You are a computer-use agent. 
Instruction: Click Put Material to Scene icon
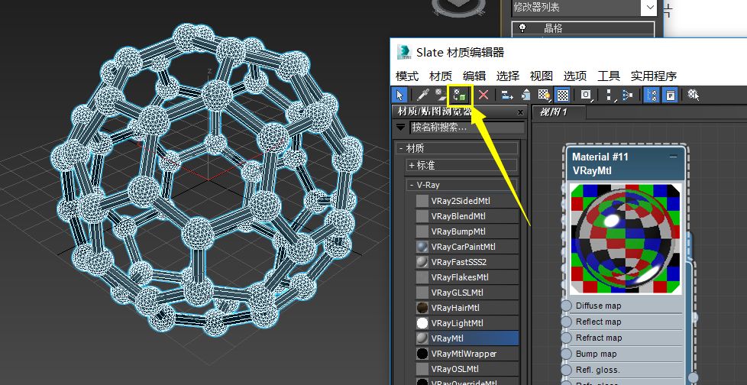point(441,95)
